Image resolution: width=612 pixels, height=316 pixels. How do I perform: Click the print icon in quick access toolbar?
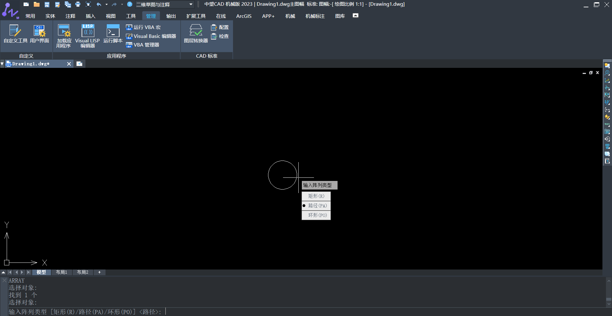click(x=78, y=4)
